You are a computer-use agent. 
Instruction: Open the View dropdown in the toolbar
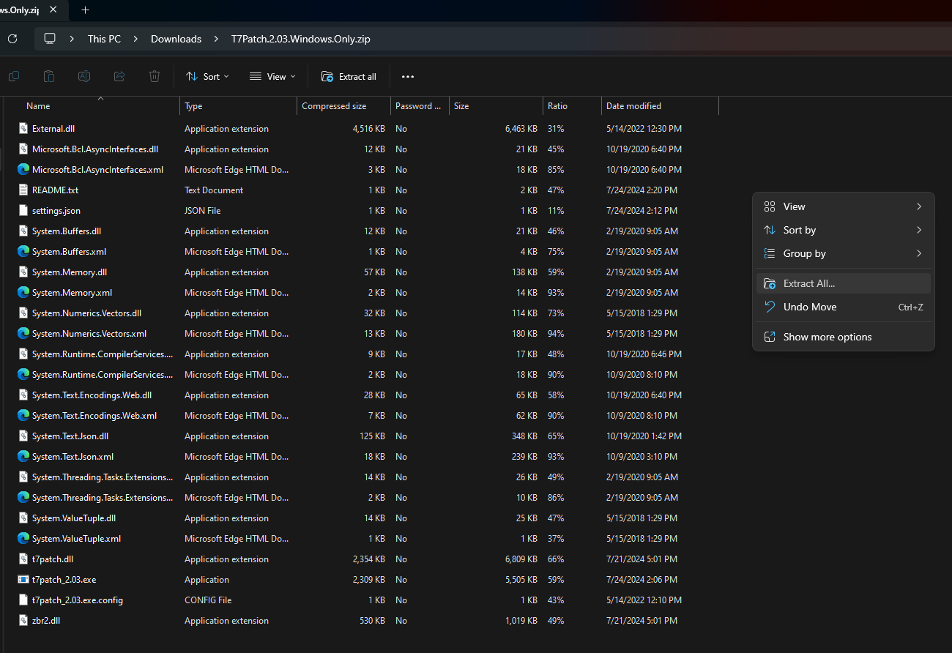(272, 76)
